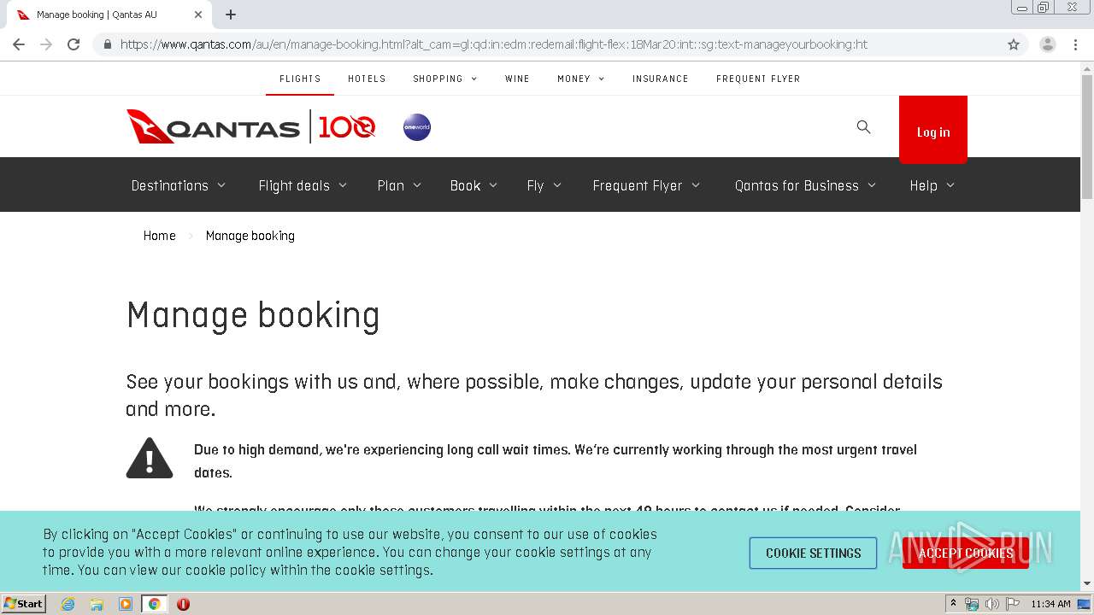Screen dimensions: 1094x615
Task: Open Chrome three-dot menu
Action: coord(1075,44)
